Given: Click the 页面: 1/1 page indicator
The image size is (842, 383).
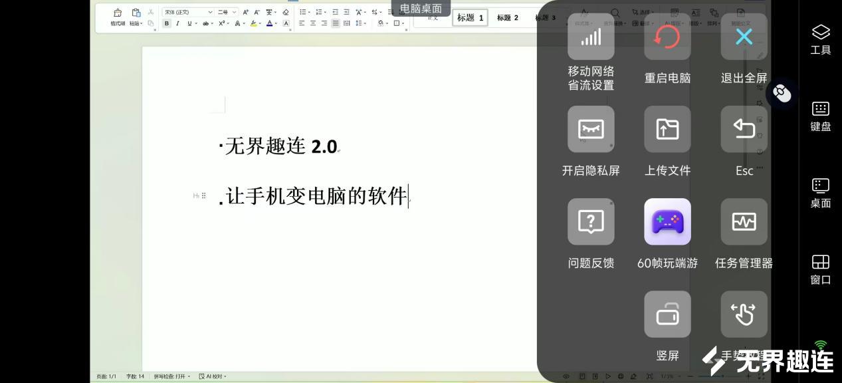Looking at the screenshot, I should click(x=106, y=376).
